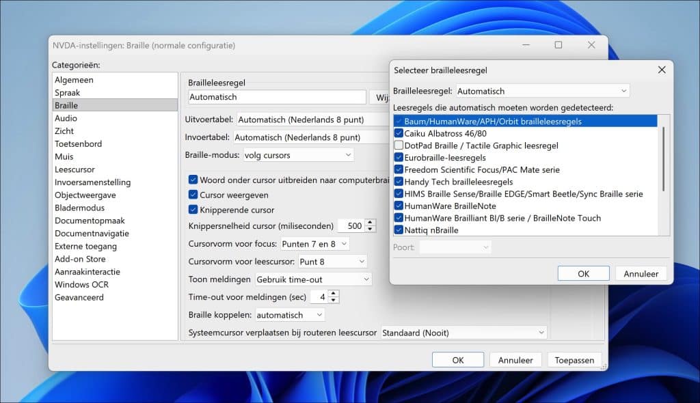Toggle the Knipperende cursor checkbox
This screenshot has height=403, width=700.
click(x=193, y=210)
